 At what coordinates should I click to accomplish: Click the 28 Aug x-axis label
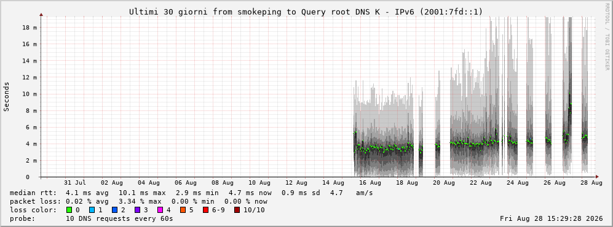tap(591, 183)
